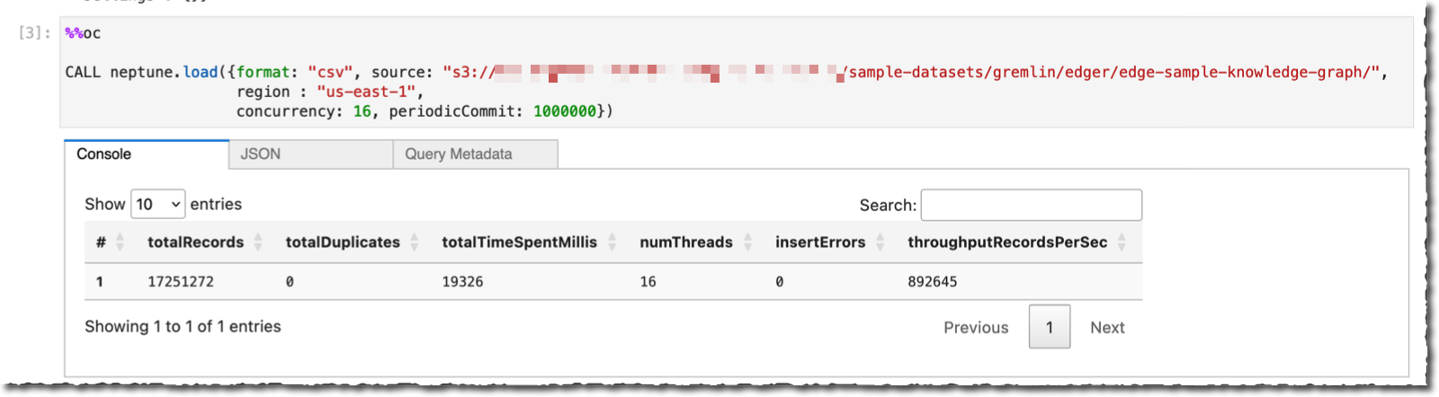Image resolution: width=1439 pixels, height=397 pixels.
Task: Click the Next pagination button
Action: 1107,328
